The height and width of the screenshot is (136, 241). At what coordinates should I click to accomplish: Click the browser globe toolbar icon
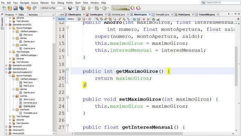point(70,8)
